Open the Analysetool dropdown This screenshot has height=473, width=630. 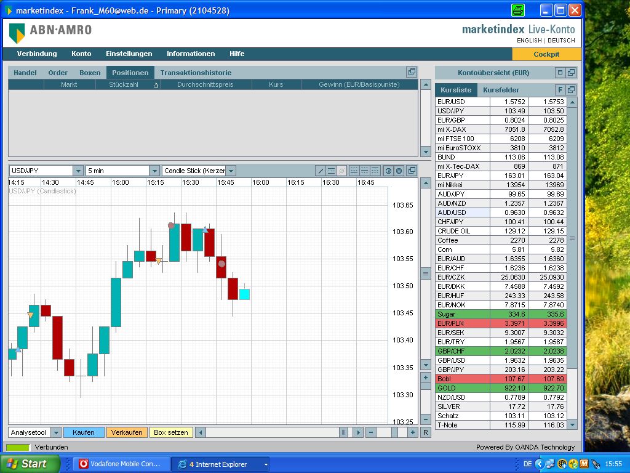56,433
